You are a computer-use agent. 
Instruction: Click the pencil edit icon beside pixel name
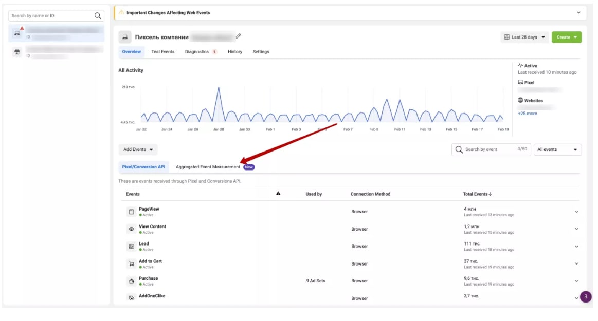click(238, 36)
